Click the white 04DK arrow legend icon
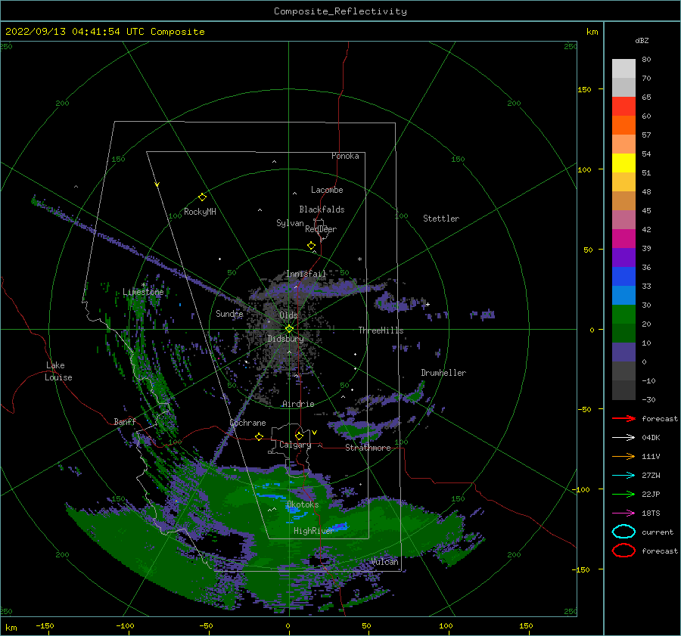The image size is (681, 636). coord(623,438)
